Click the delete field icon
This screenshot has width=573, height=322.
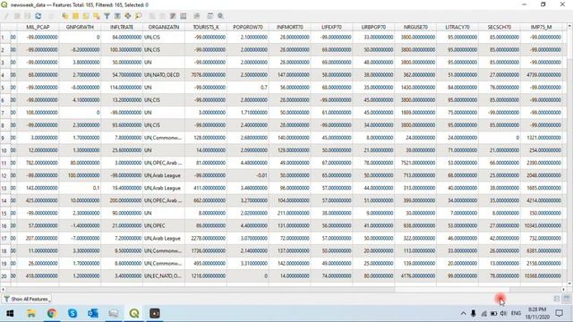[162, 16]
